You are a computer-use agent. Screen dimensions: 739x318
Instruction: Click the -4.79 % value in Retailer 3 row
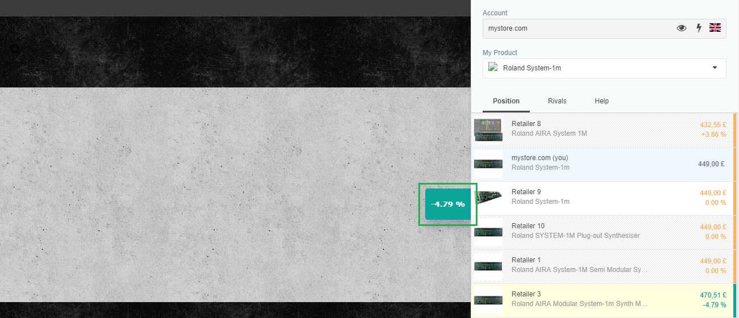[715, 304]
